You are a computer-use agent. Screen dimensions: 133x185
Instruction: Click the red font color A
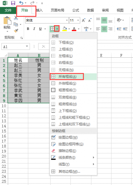[74, 29]
